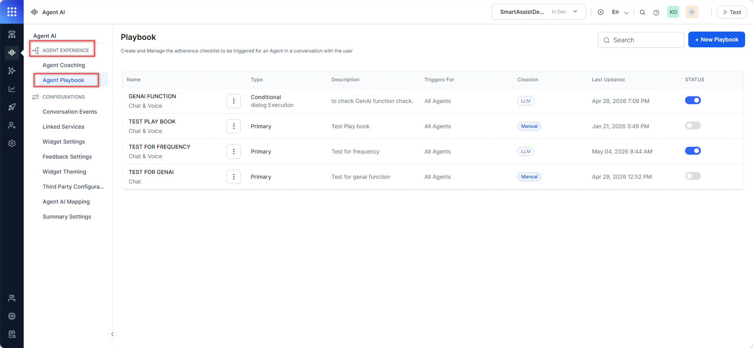Open the KO user avatar

click(673, 12)
